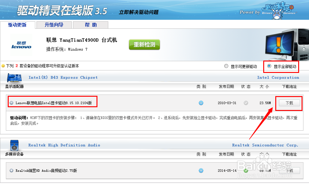Image resolution: width=309 pixels, height=186 pixels.
Task: Click the 驱动说明 description text
Action: (x=154, y=120)
